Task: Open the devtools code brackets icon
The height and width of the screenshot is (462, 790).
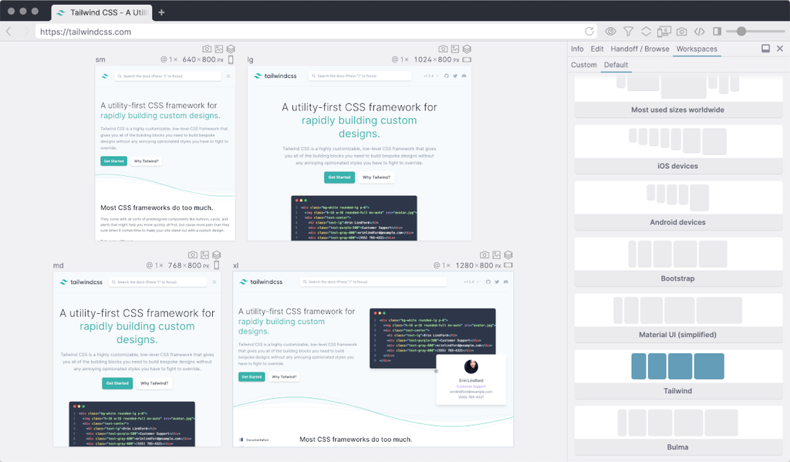Action: (x=699, y=31)
